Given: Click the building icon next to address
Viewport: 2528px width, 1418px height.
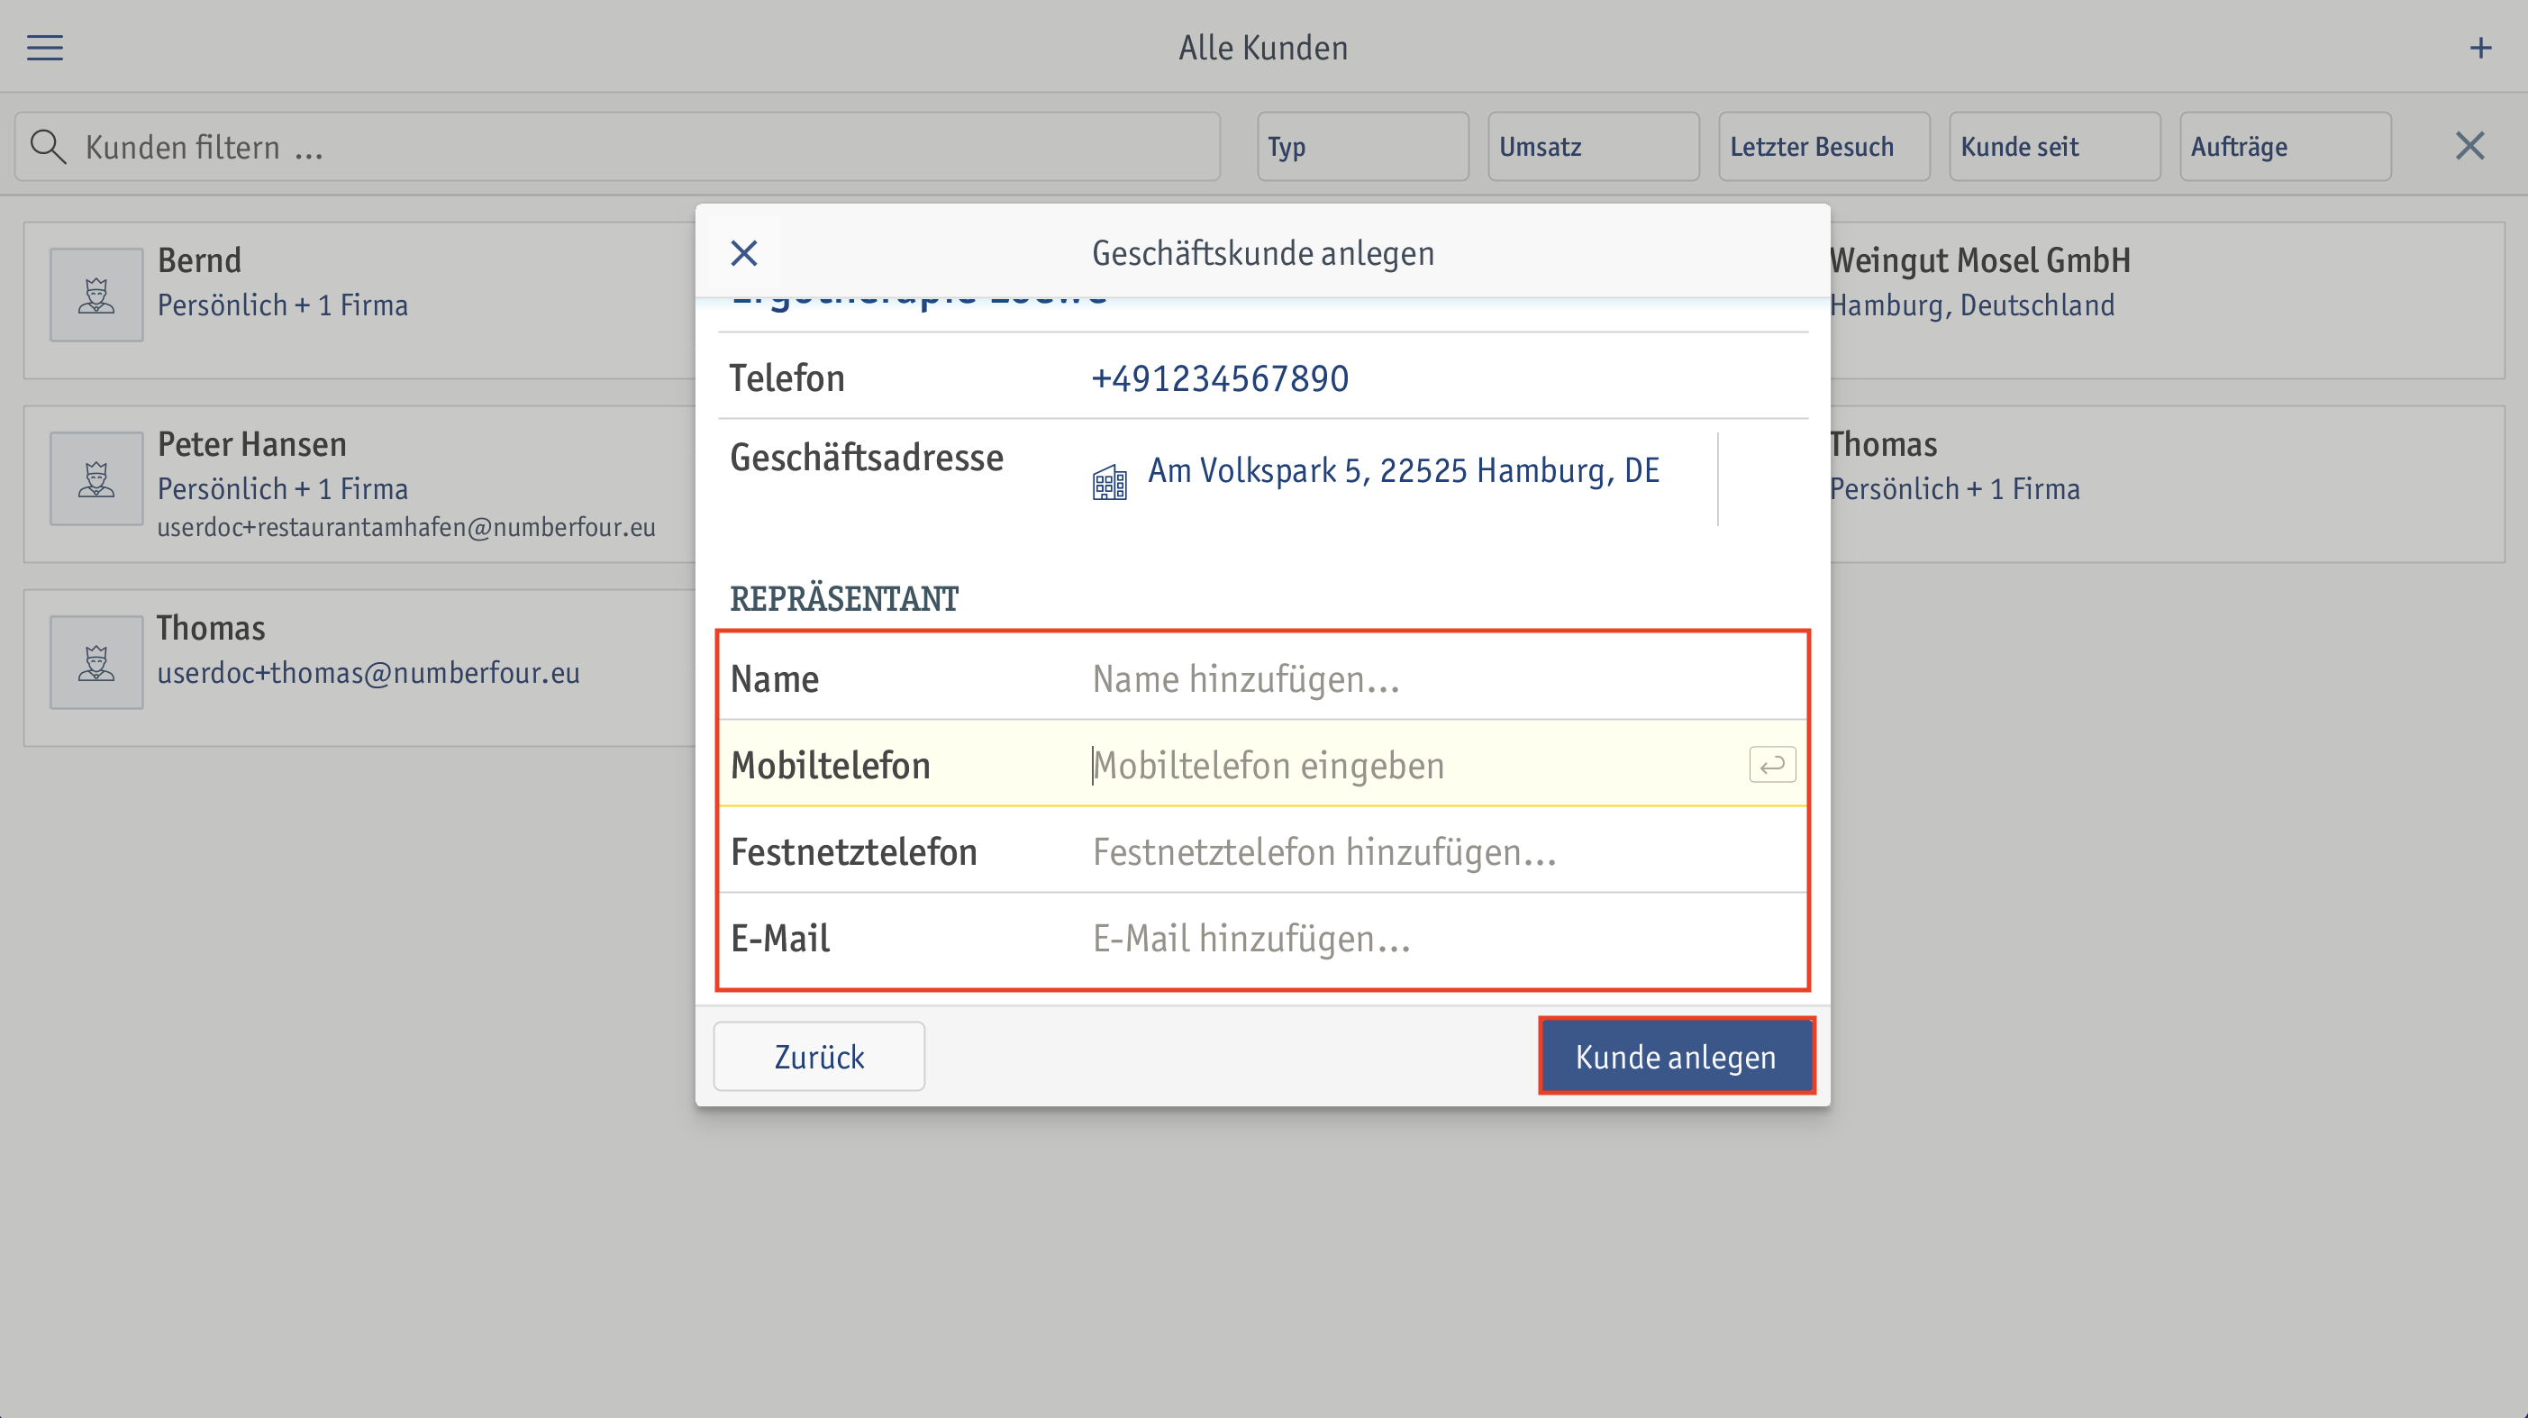Looking at the screenshot, I should click(1109, 482).
